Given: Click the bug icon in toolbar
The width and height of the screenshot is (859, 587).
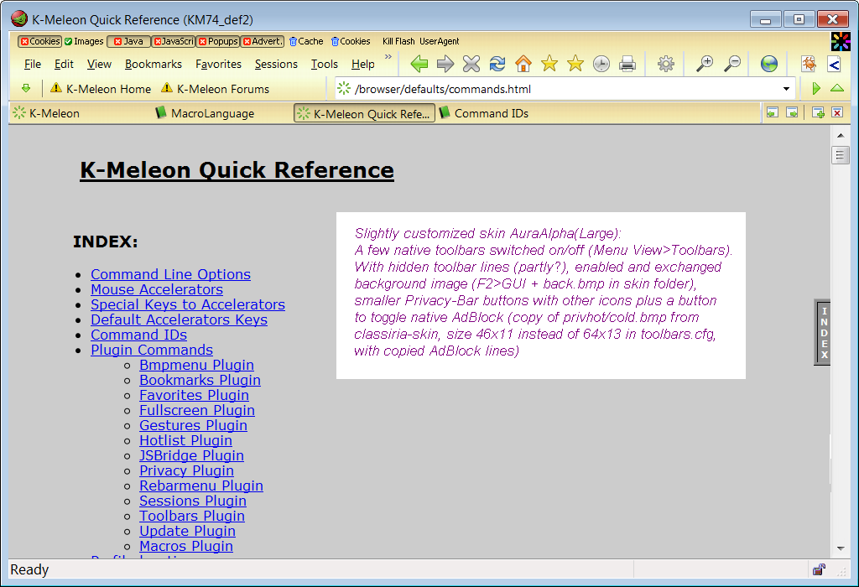Looking at the screenshot, I should (x=809, y=64).
